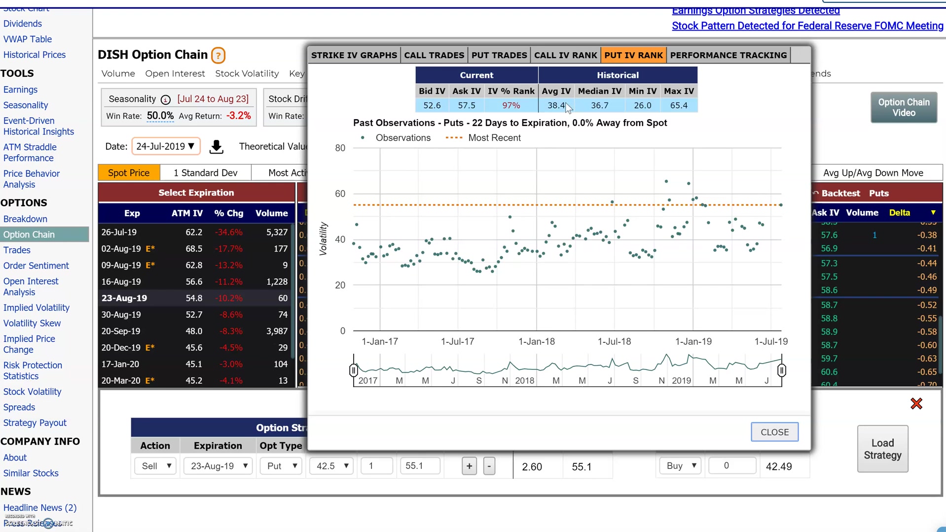
Task: Select the Put IV Rank tab
Action: coord(634,55)
